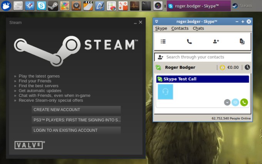Open the spreadsheet with pie chart icon
Image resolution: width=262 pixels, height=164 pixels.
click(111, 6)
